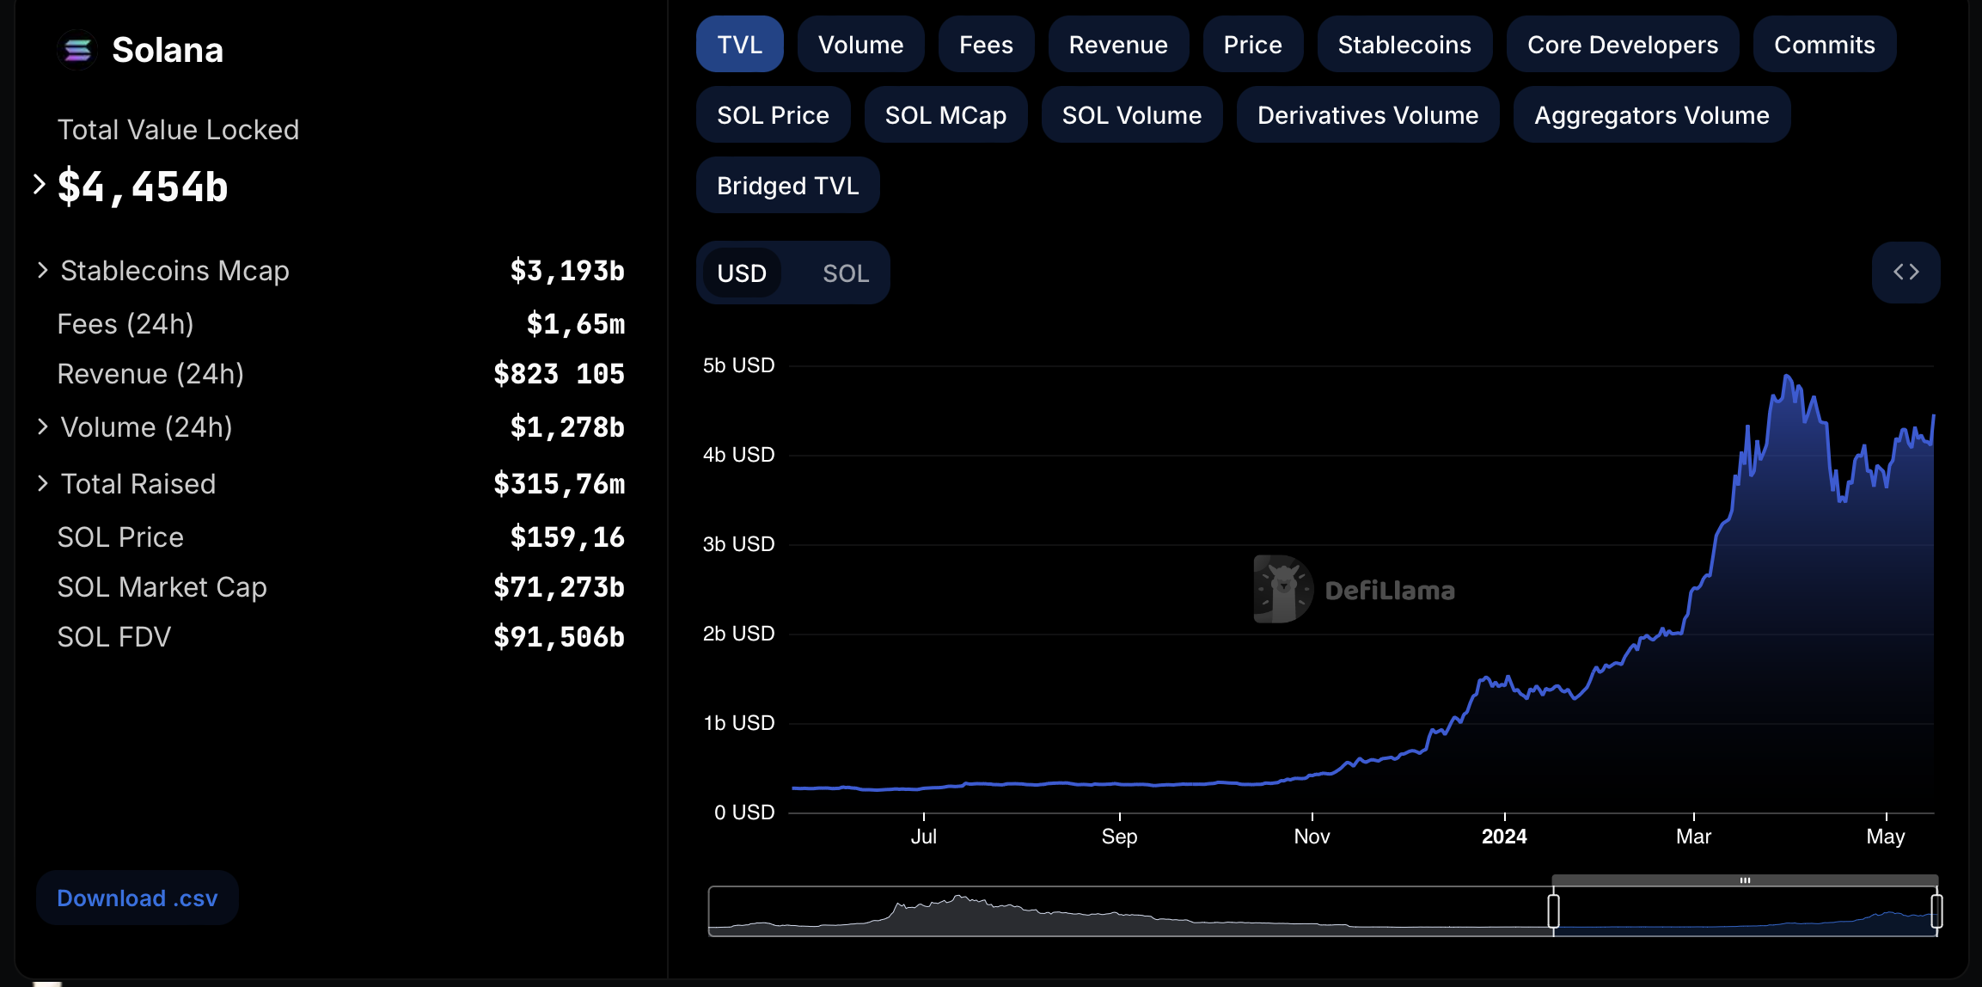
Task: Toggle the TVL chart metric
Action: (739, 45)
